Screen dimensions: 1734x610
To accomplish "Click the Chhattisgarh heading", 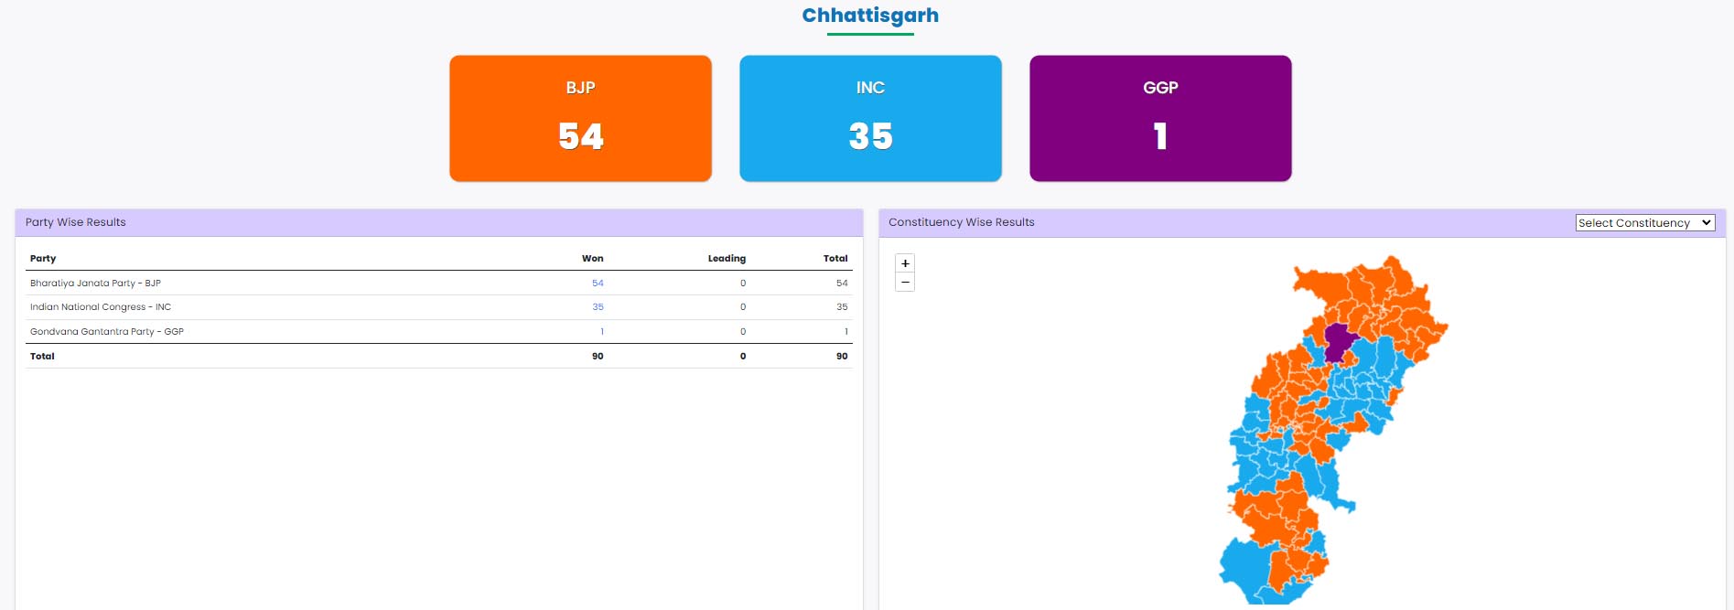I will click(x=870, y=16).
